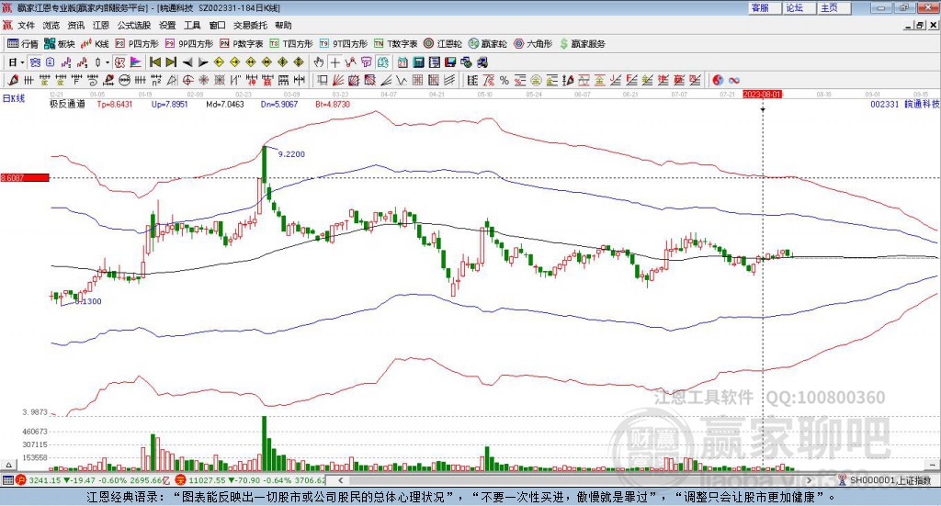This screenshot has width=941, height=506.
Task: Open the P四方形 tool
Action: click(x=137, y=44)
